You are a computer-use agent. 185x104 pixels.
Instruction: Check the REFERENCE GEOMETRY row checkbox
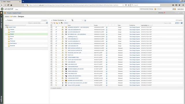pos(51,27)
